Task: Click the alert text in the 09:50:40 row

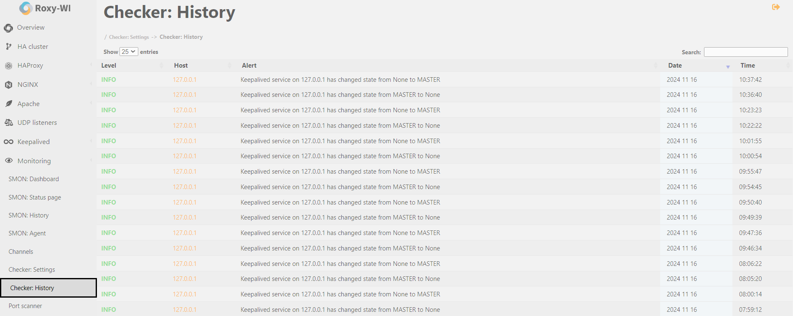Action: [340, 202]
